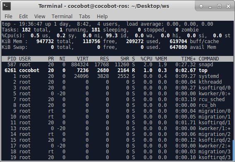Click the 0:27.32 time value
This screenshot has height=162, width=235.
(x=185, y=65)
